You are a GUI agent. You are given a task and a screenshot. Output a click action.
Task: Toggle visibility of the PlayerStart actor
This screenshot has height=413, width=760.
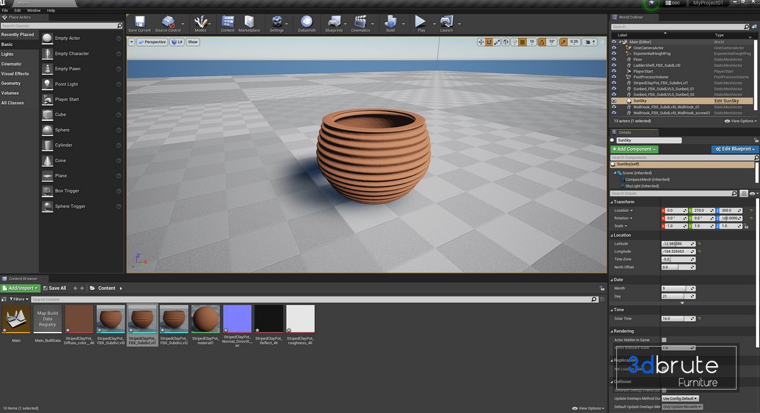pyautogui.click(x=614, y=71)
